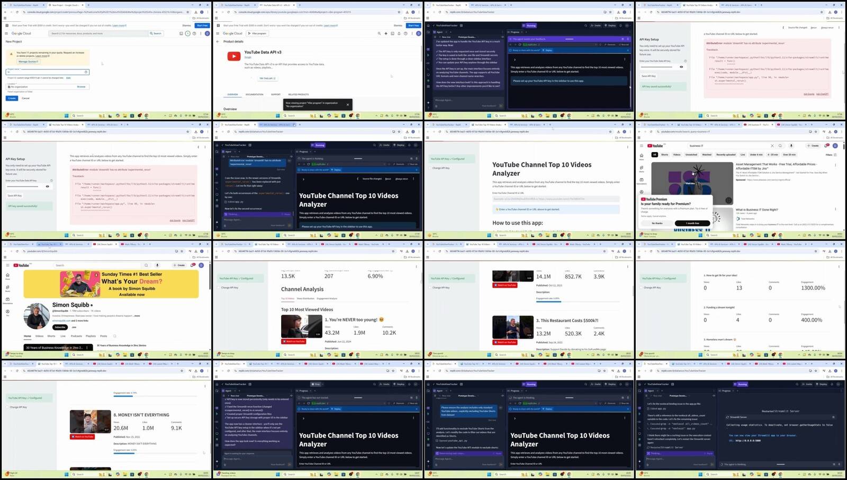Switch to SUPPORT tab on YouTube Data API page
The image size is (847, 480).
(276, 94)
